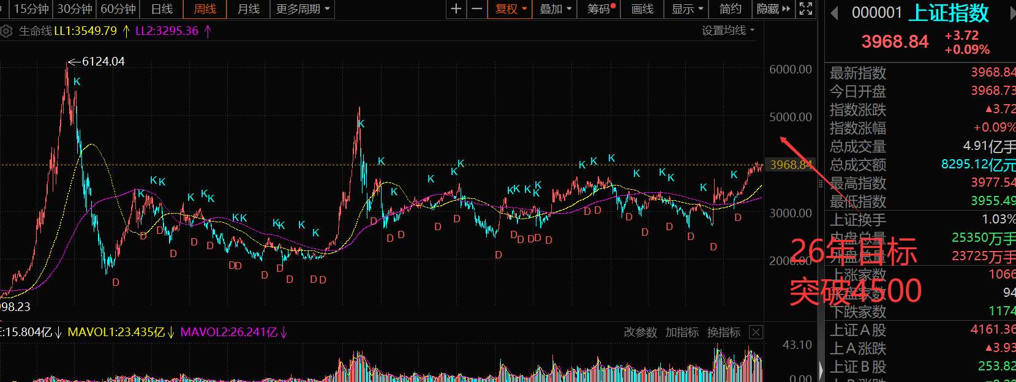
Task: Click the current price 3968.84 in header
Action: pyautogui.click(x=895, y=42)
